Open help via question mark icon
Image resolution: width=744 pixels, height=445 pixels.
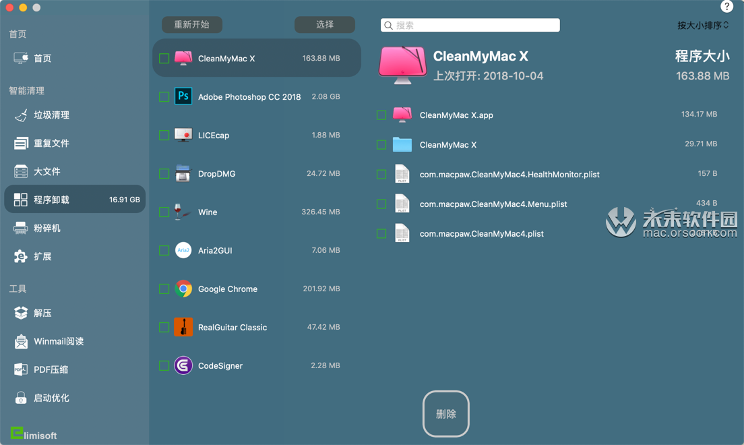[x=726, y=6]
